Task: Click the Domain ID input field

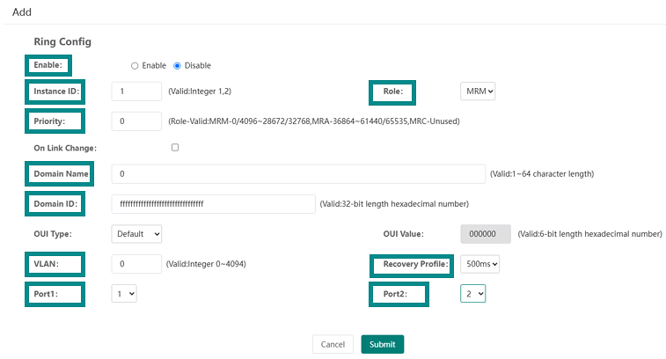Action: point(214,204)
